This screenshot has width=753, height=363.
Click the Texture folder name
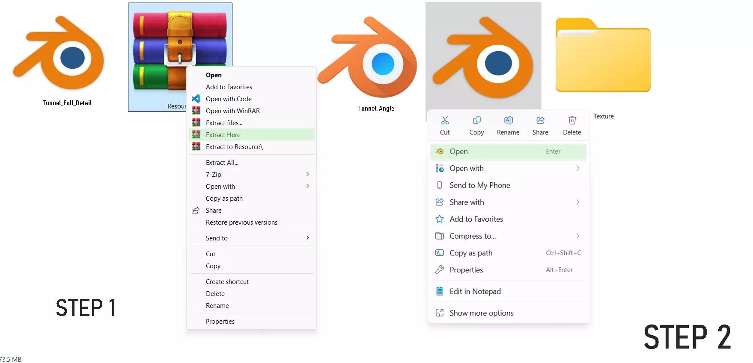604,116
